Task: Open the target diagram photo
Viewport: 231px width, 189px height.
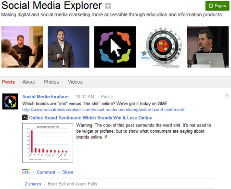Action: [x=161, y=47]
